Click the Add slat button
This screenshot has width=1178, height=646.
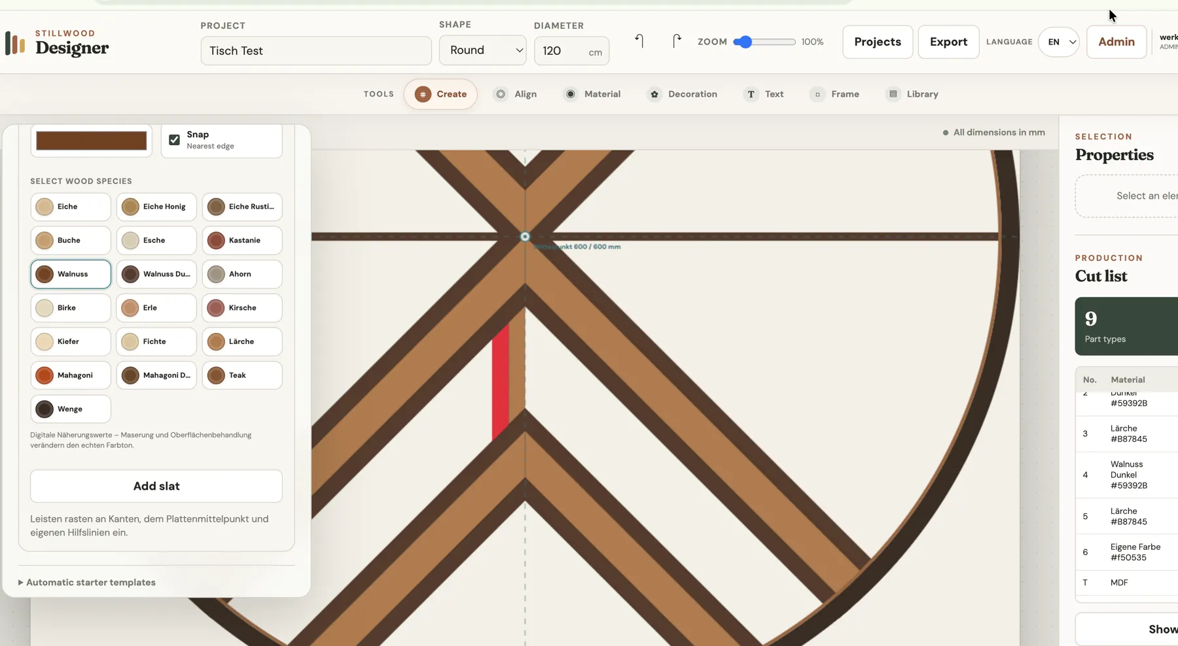(156, 486)
